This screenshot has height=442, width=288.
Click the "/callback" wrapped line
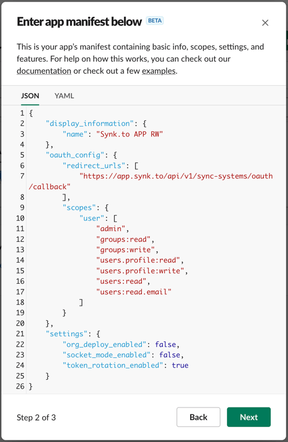[50, 186]
